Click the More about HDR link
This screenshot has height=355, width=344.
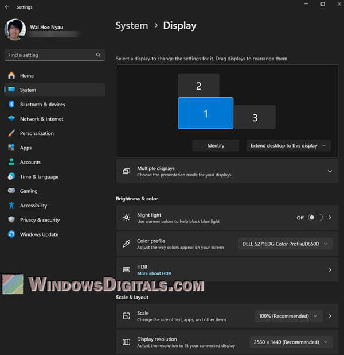pyautogui.click(x=154, y=273)
